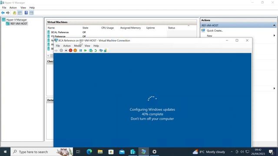Image resolution: width=278 pixels, height=156 pixels.
Task: Click the Forward arrow in Hyper-V Manager toolbar
Action: pos(8,13)
